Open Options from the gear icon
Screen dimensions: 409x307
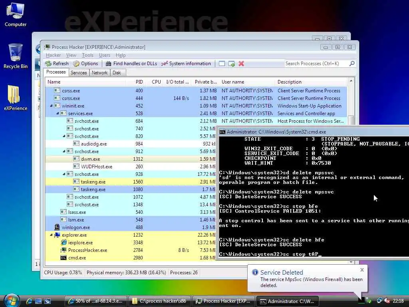[76, 64]
